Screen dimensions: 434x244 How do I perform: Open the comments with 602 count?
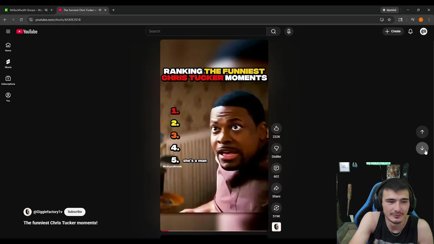coord(276,168)
